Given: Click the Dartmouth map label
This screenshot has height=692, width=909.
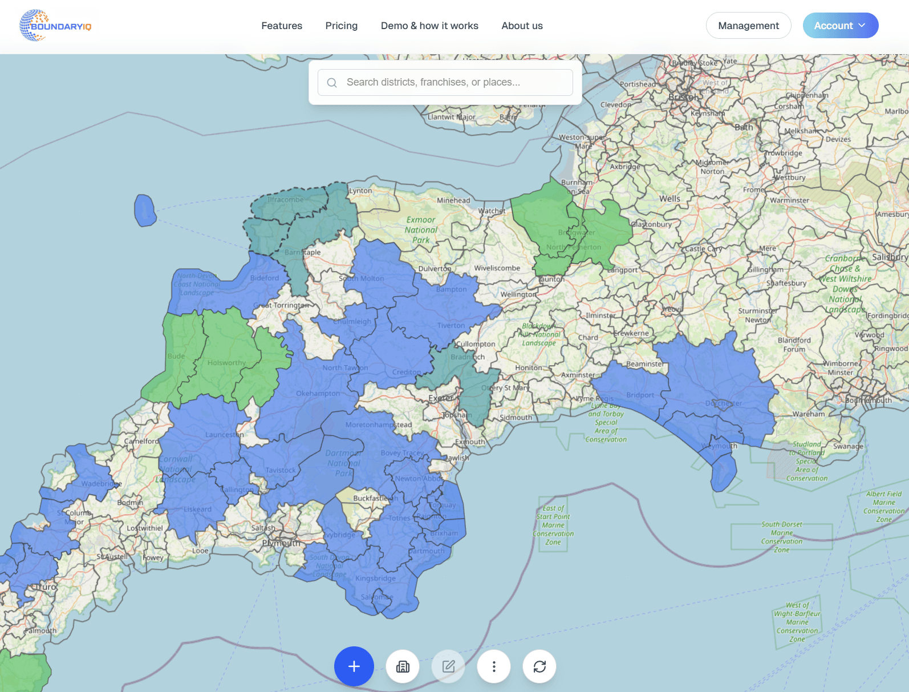Looking at the screenshot, I should [x=427, y=551].
